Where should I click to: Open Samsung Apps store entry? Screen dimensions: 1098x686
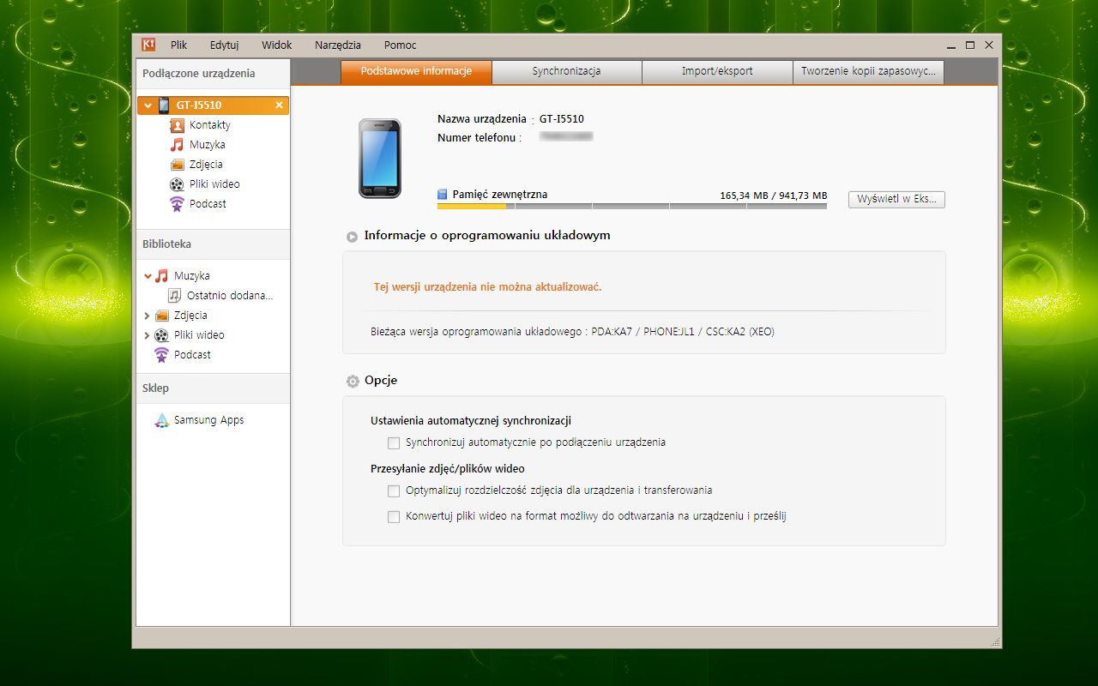click(209, 420)
